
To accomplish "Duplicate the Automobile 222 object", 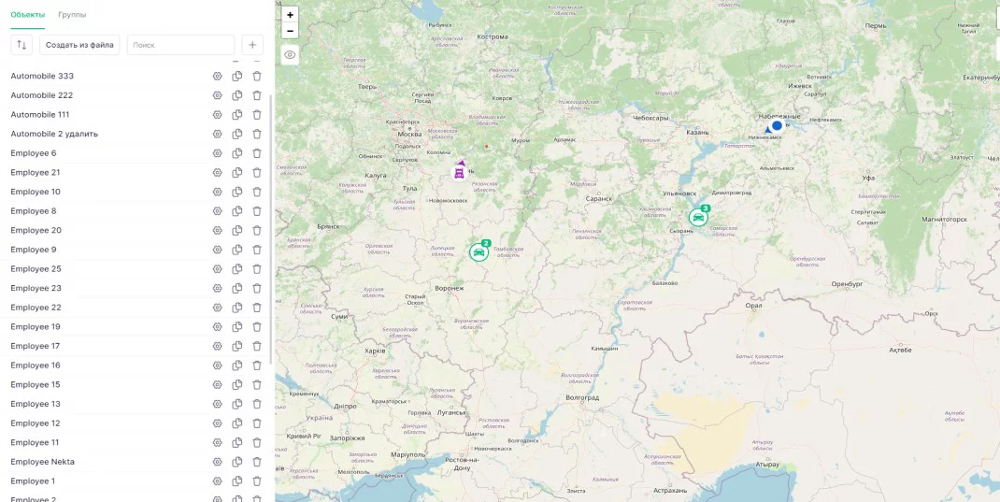I will click(237, 95).
